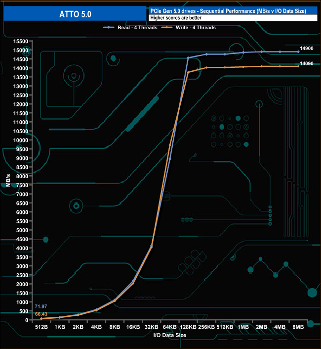Click the blue Read legend line marker
321x349 pixels.
[x=110, y=28]
